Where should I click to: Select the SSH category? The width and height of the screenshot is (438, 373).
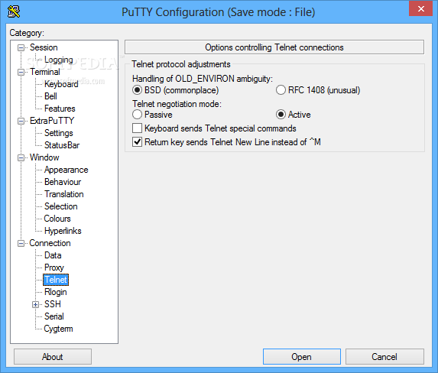tap(53, 304)
